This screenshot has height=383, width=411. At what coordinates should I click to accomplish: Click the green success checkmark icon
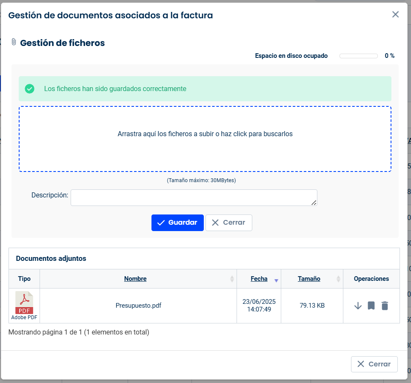click(30, 89)
